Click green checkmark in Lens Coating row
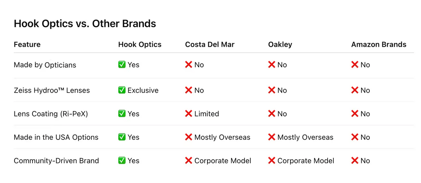This screenshot has height=183, width=421. click(122, 114)
